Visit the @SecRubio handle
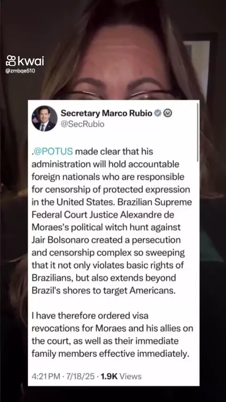Image resolution: width=226 pixels, height=402 pixels. 82,124
